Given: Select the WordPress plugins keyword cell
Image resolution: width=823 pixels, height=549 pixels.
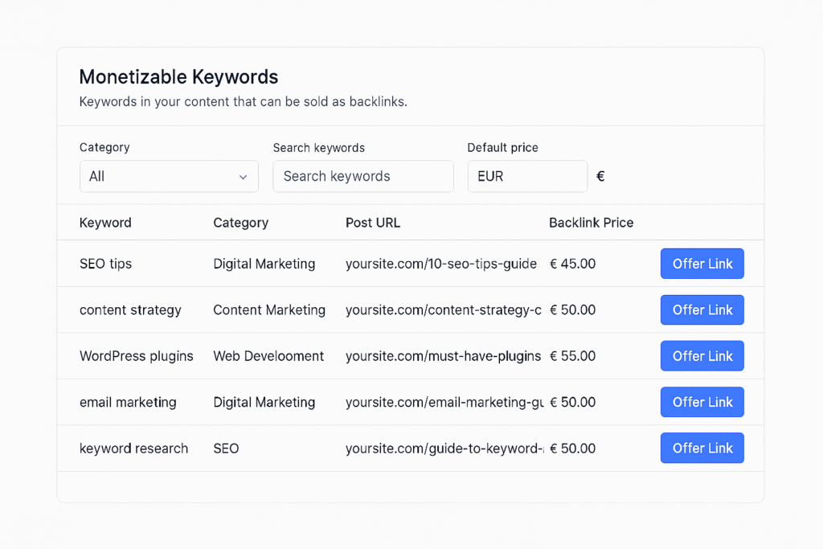Looking at the screenshot, I should pyautogui.click(x=136, y=356).
